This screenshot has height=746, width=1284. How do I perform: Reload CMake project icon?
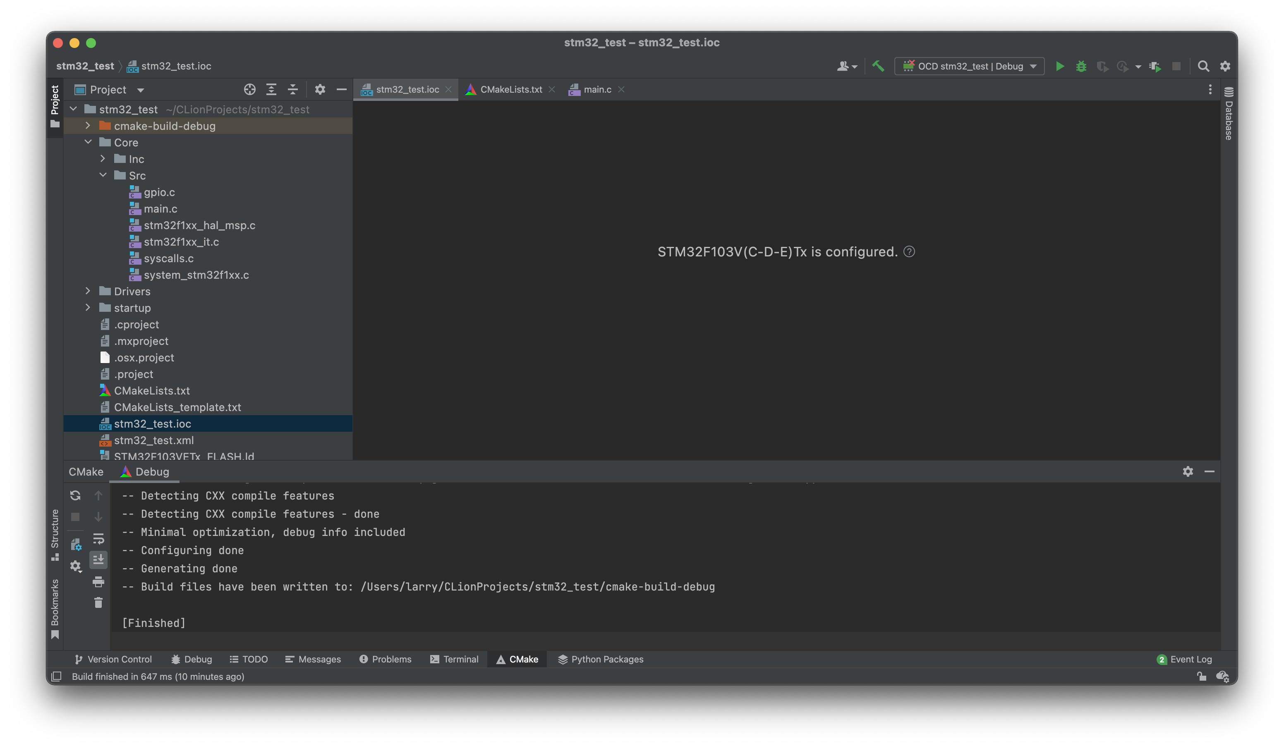tap(75, 495)
